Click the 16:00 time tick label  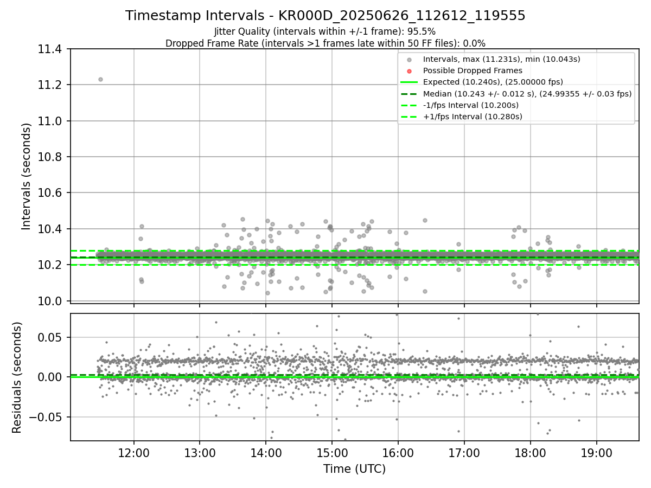click(x=398, y=452)
